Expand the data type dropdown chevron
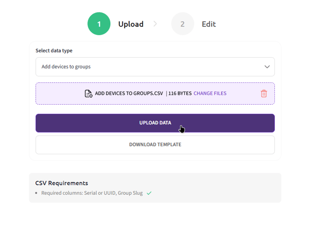The image size is (323, 242). click(x=267, y=67)
